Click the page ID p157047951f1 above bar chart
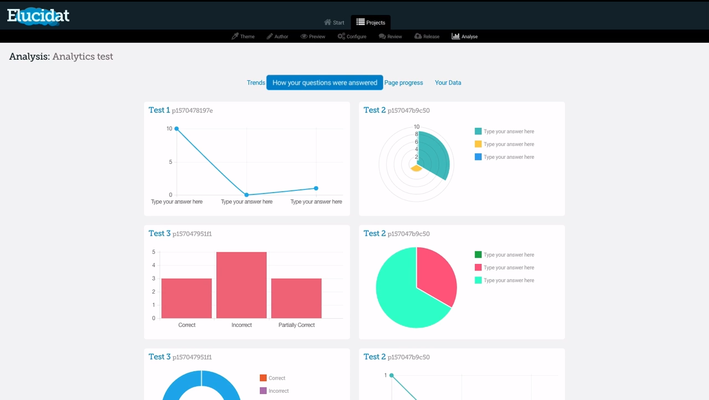 click(x=192, y=234)
